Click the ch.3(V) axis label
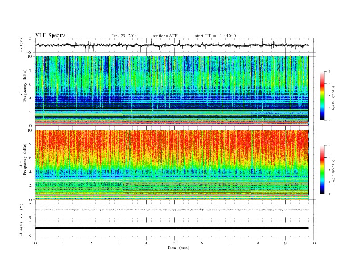 [x=21, y=211]
